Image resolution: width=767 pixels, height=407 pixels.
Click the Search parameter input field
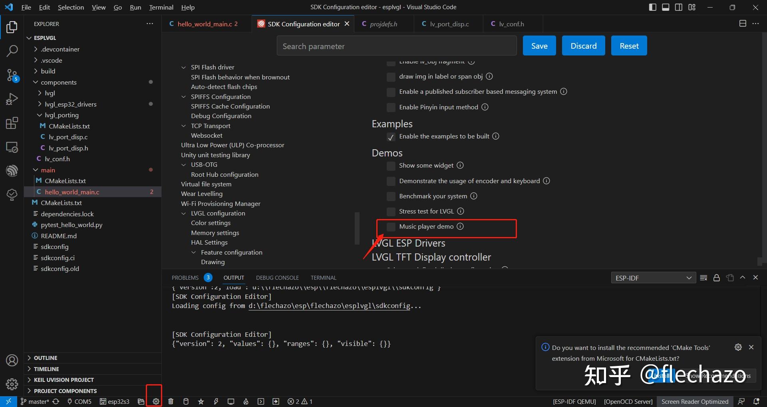point(396,46)
